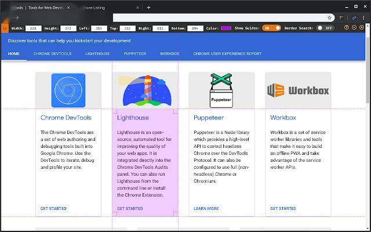Click the Right value field
371x232 pixels.
[x=160, y=28]
